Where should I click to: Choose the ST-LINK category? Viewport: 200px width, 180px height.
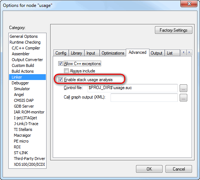tap(21, 153)
